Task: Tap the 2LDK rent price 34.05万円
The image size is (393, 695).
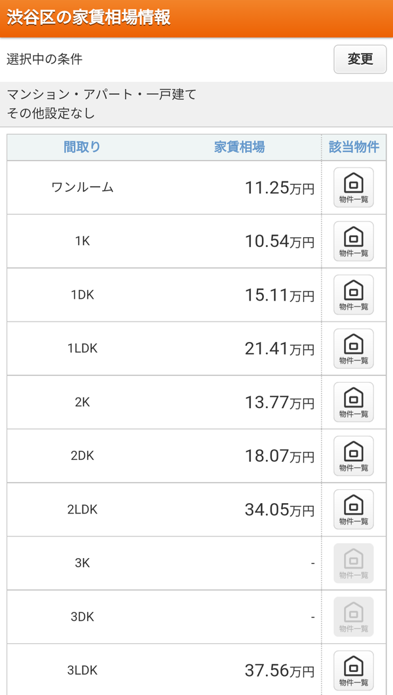Action: pos(279,510)
